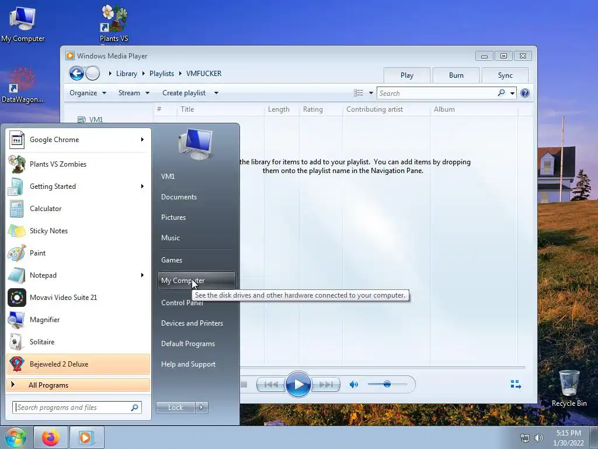Expand the view options dropdown arrow
The width and height of the screenshot is (598, 449).
click(x=371, y=93)
